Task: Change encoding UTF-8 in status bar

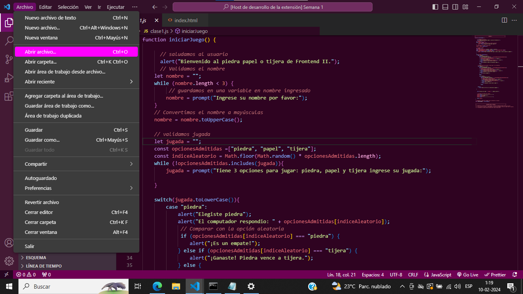Action: (x=396, y=274)
